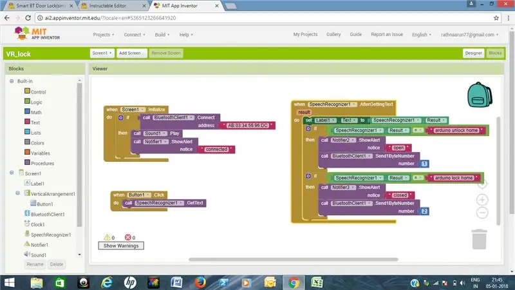
Task: Click the Rename button
Action: tap(35, 264)
